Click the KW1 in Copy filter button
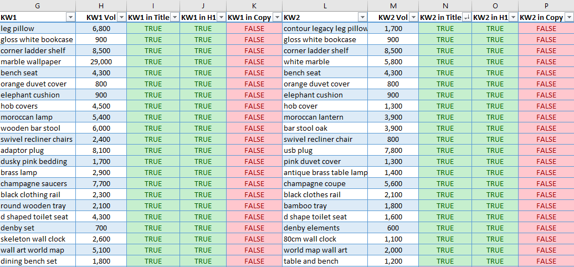The height and width of the screenshot is (267, 574). tap(277, 17)
